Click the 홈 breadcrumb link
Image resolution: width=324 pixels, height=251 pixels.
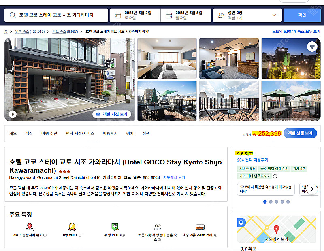coord(6,32)
